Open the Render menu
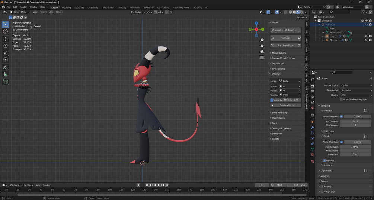374x200 pixels. [23, 7]
